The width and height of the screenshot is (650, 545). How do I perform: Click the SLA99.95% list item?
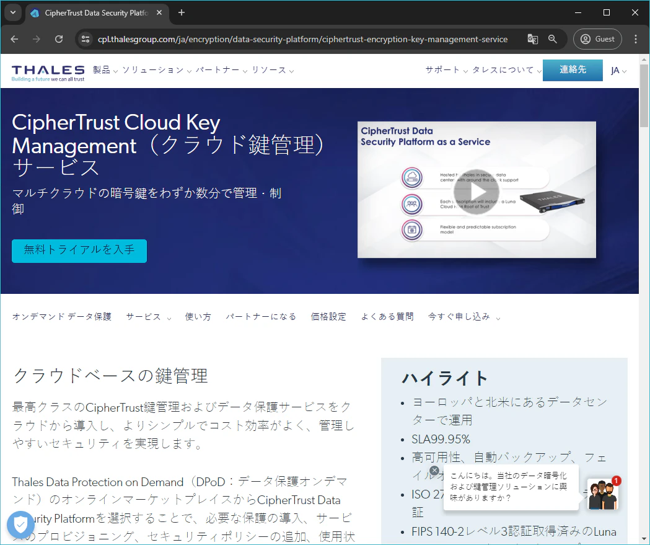(441, 439)
